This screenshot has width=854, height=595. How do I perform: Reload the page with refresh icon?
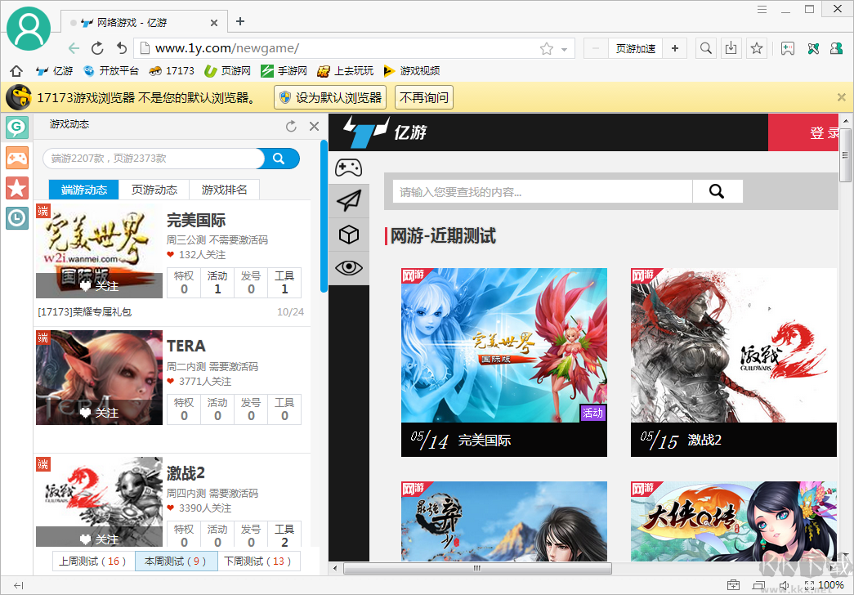[97, 48]
